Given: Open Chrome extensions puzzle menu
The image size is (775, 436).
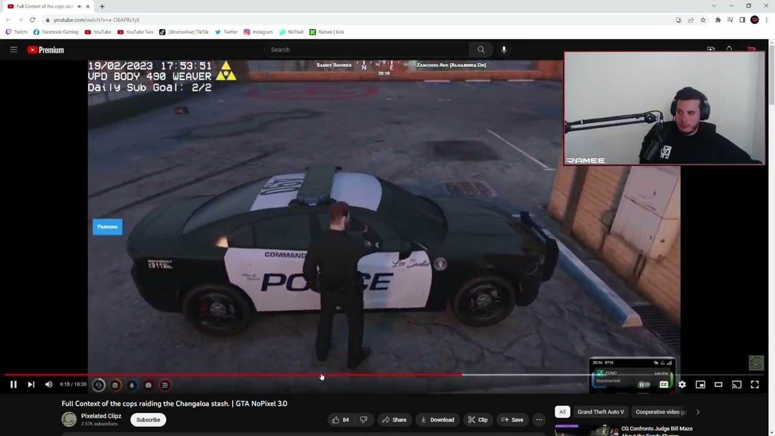Looking at the screenshot, I should pyautogui.click(x=718, y=20).
